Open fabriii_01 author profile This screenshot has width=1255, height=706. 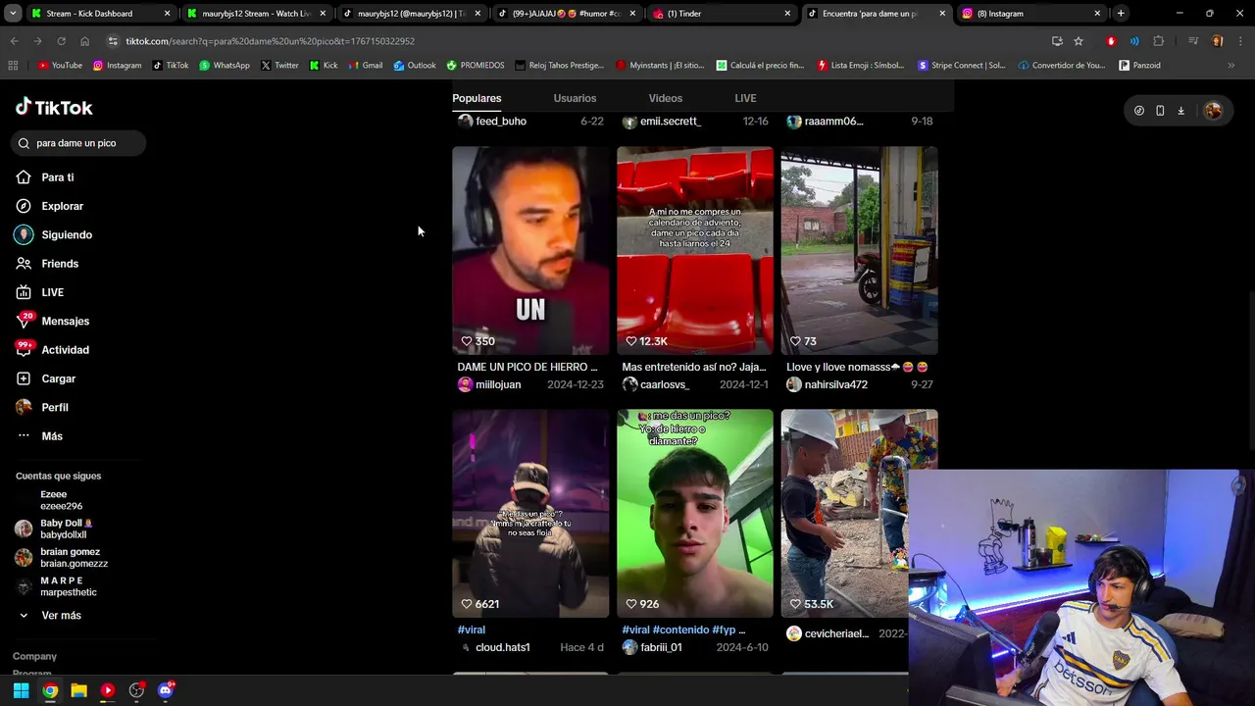[x=652, y=647]
